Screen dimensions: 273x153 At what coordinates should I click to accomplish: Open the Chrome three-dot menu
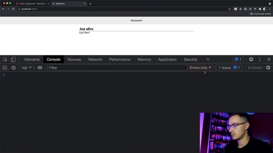(270, 9)
